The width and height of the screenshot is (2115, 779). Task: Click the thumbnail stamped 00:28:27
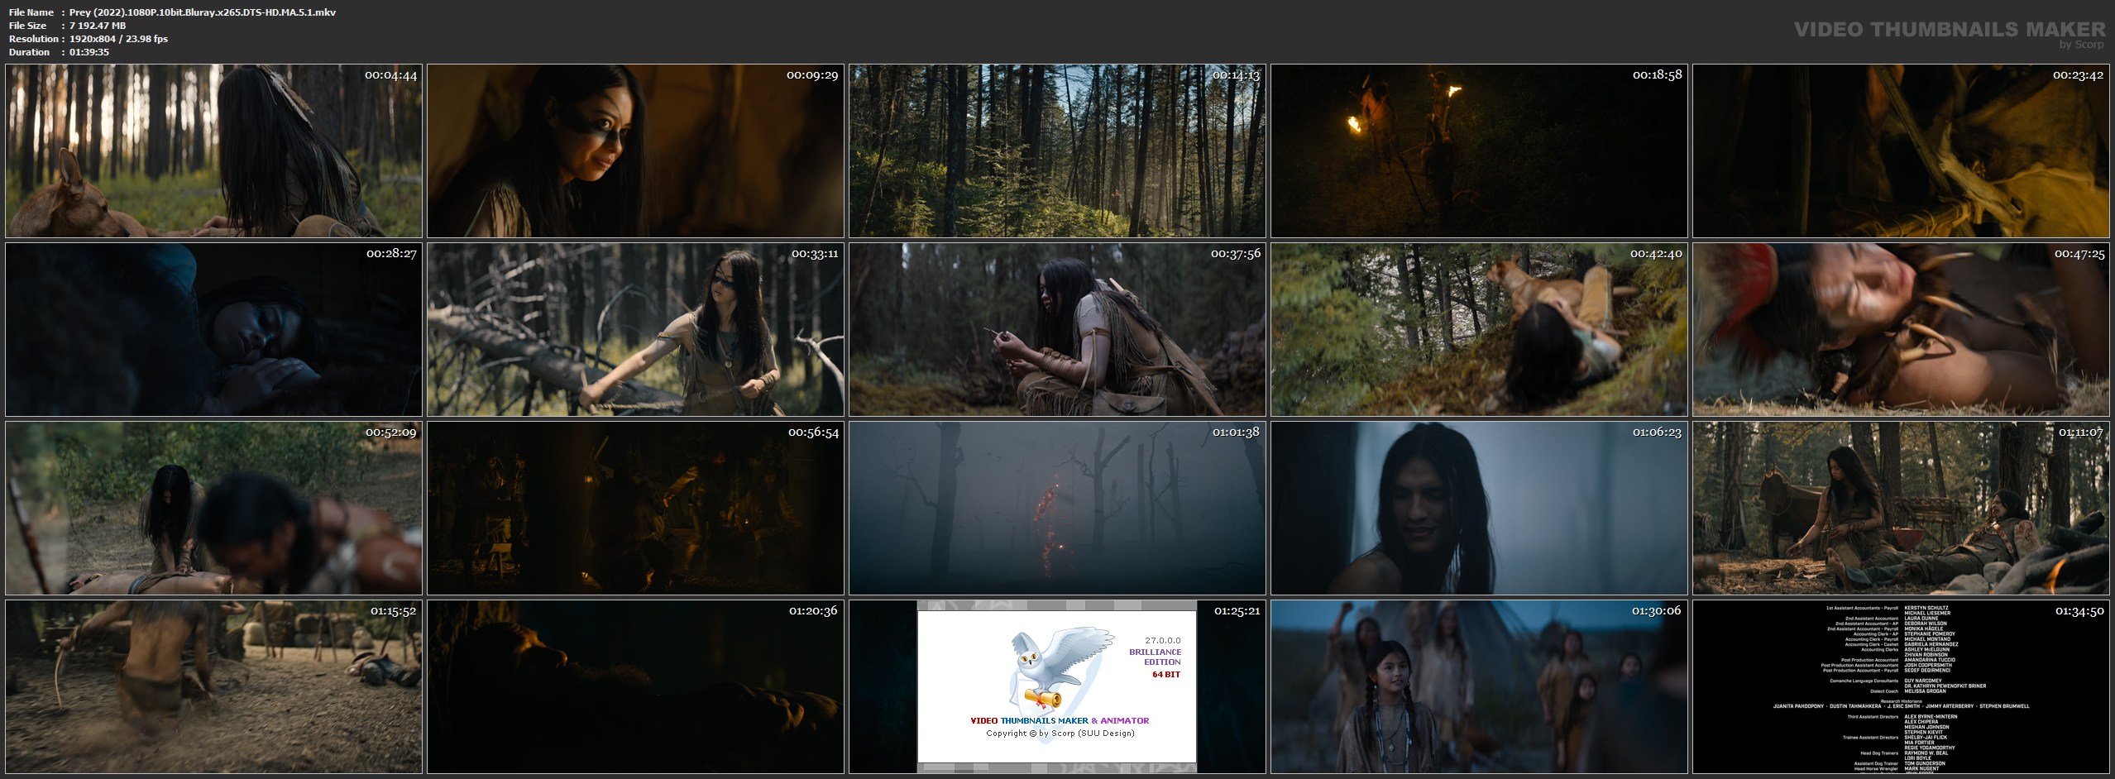pos(213,329)
